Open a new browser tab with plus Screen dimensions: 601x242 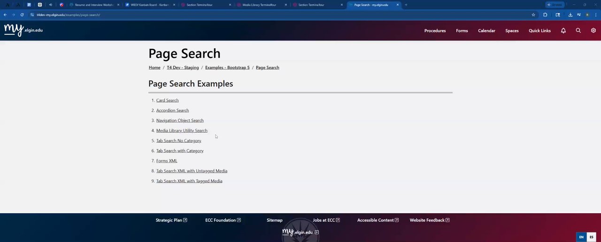(x=406, y=5)
